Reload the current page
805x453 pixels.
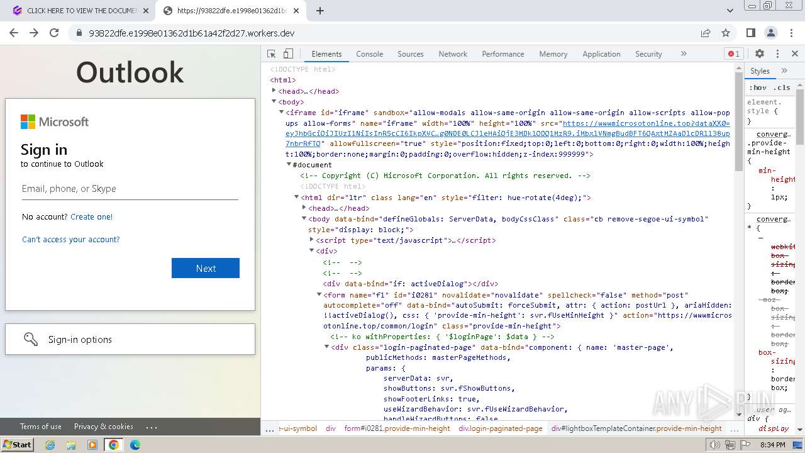pyautogui.click(x=54, y=33)
